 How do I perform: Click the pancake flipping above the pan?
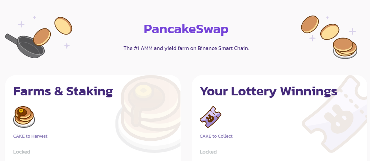point(42,37)
